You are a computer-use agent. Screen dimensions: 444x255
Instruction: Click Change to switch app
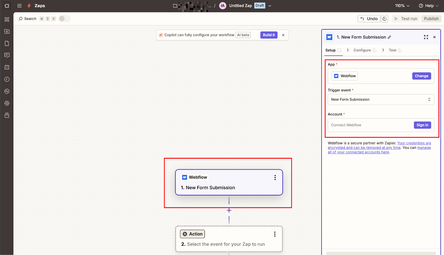(422, 76)
